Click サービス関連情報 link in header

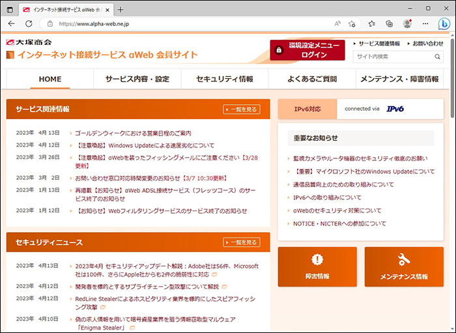pos(379,44)
